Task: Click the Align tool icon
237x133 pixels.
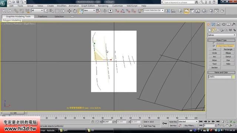Action: [173, 11]
